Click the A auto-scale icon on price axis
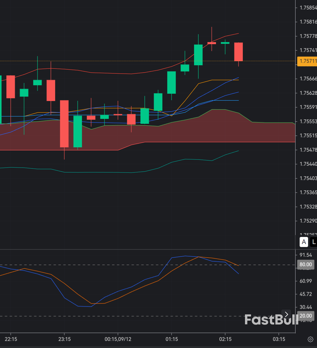 click(x=303, y=242)
